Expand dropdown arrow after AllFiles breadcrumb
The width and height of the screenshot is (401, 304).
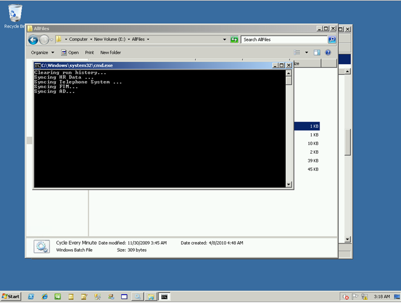click(x=148, y=39)
